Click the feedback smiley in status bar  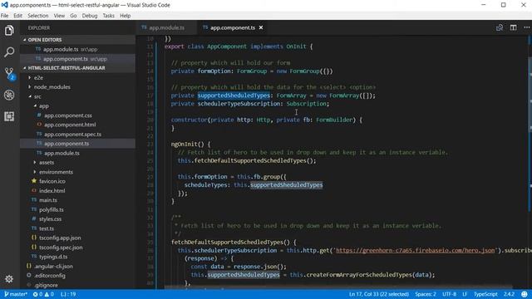point(525,294)
